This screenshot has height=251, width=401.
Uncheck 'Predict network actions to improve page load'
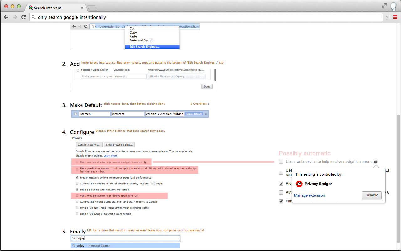click(x=77, y=178)
